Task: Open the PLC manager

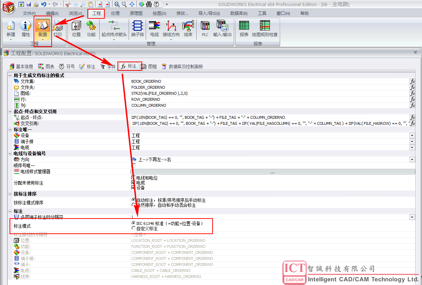Action: click(205, 29)
